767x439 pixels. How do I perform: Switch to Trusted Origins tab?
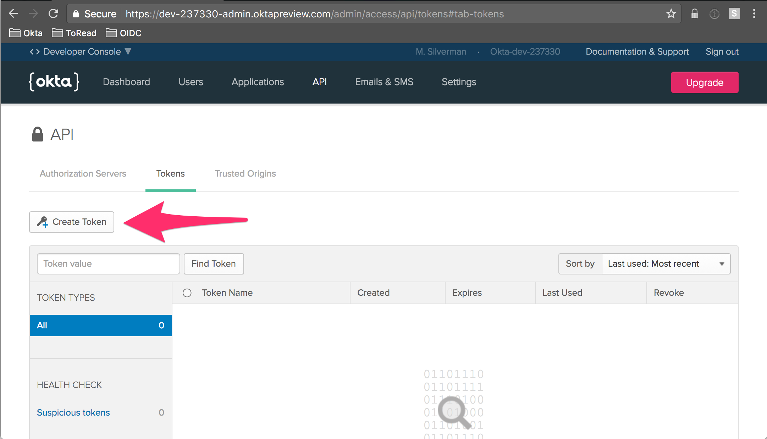click(x=245, y=173)
